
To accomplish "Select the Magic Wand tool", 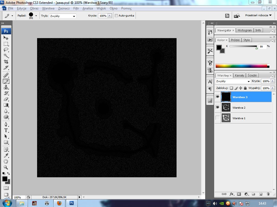I will (6, 56).
